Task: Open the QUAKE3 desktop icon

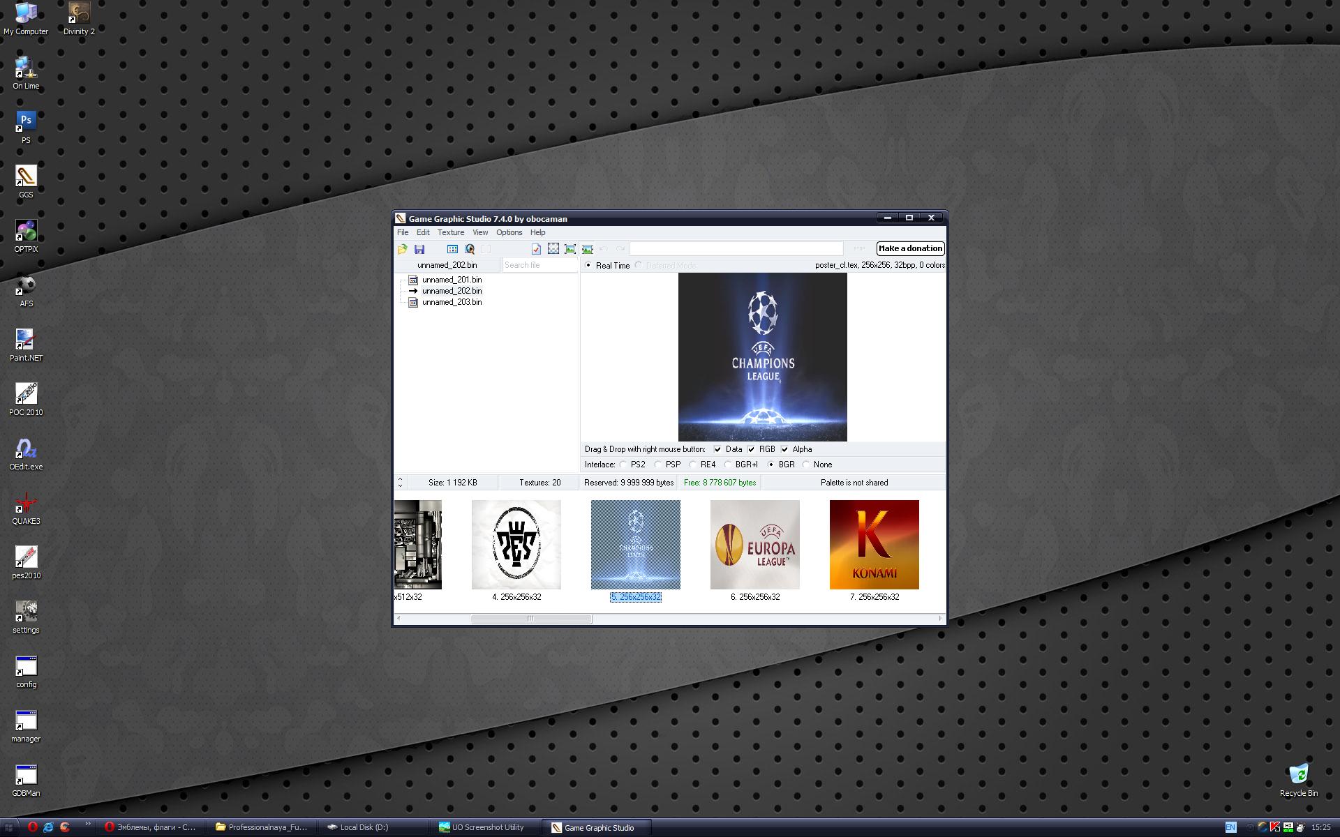Action: point(26,508)
